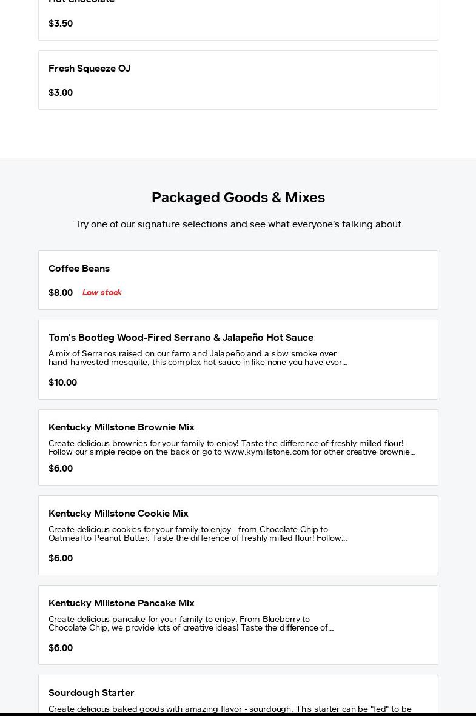This screenshot has height=716, width=476.
Task: Click the Brownie Mix description text
Action: [x=232, y=447]
